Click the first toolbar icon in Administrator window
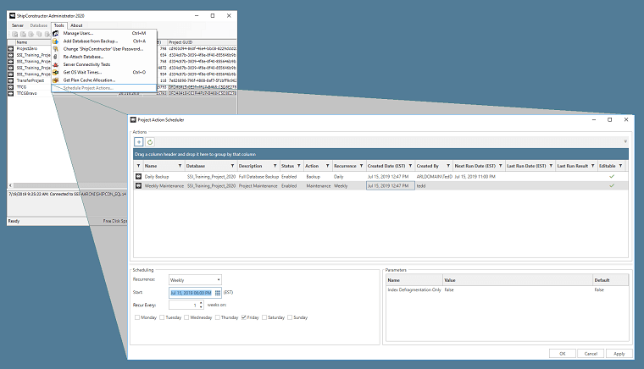The image size is (644, 369). tap(14, 34)
